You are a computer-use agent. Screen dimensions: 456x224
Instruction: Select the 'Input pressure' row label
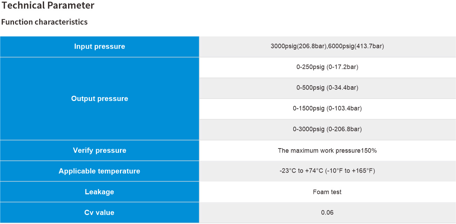pyautogui.click(x=100, y=46)
